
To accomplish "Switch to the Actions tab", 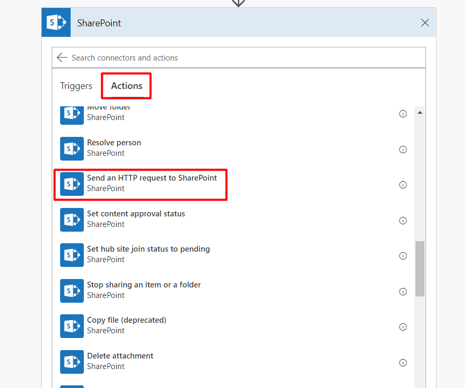I will point(127,86).
